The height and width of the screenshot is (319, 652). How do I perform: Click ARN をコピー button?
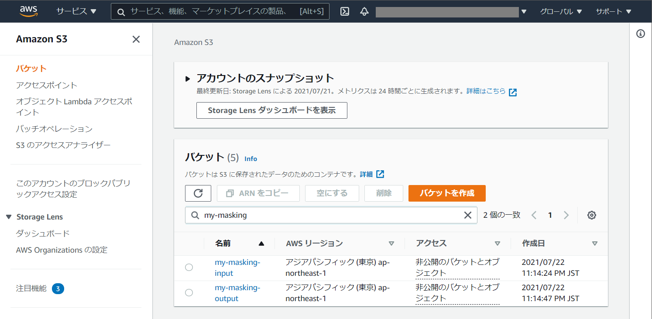(x=258, y=193)
